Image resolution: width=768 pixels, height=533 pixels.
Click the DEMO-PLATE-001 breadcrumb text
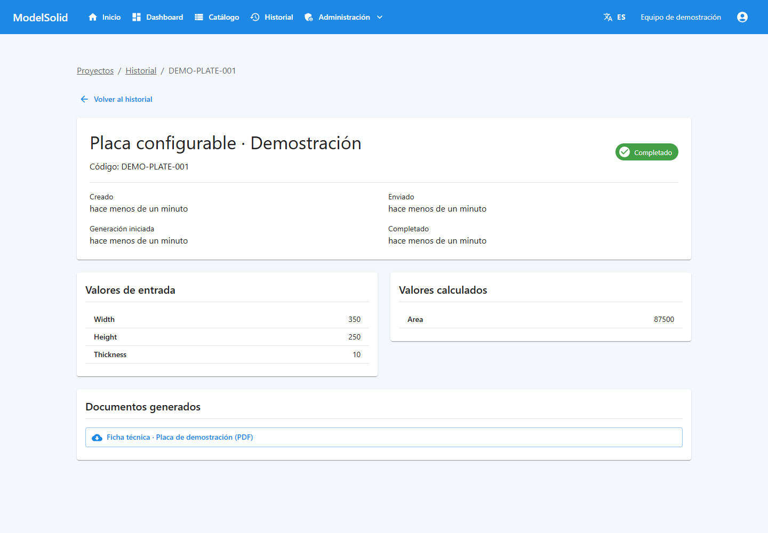coord(202,71)
